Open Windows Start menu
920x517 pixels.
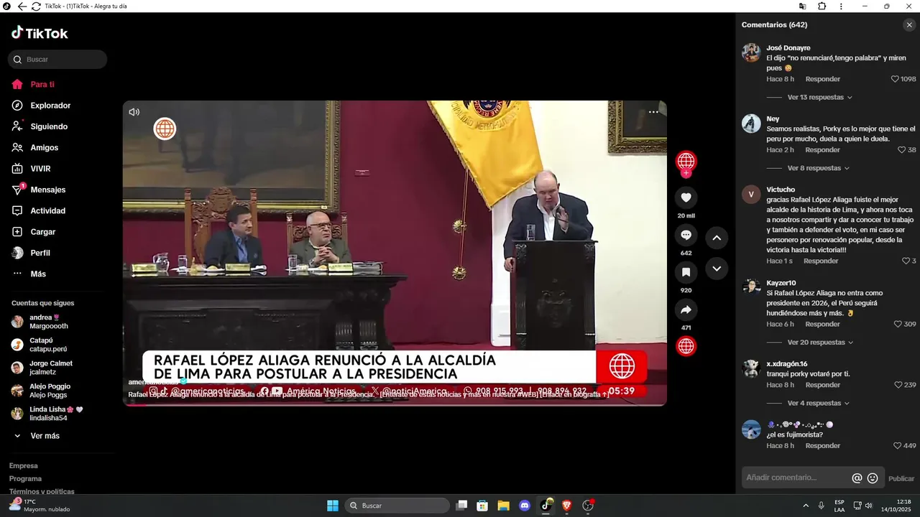pos(333,506)
